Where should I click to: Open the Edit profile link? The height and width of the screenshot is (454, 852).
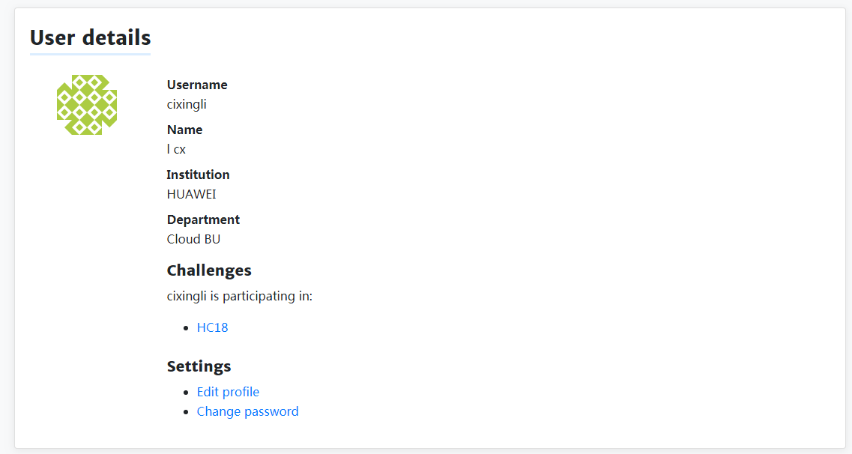click(228, 392)
